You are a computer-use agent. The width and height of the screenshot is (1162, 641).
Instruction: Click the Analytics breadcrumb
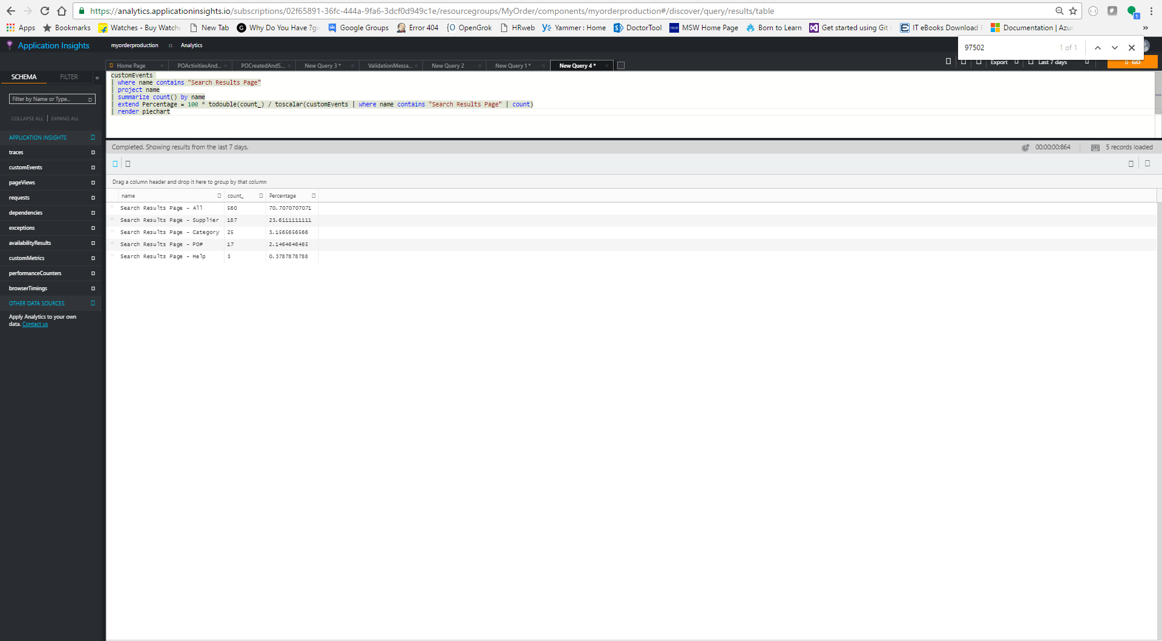coord(191,45)
